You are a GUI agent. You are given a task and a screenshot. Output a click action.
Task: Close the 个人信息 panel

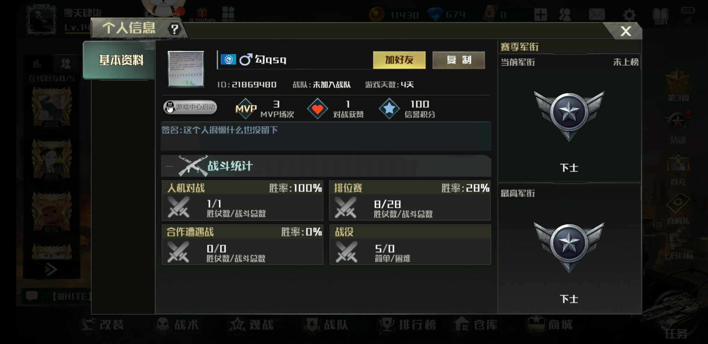pyautogui.click(x=626, y=31)
